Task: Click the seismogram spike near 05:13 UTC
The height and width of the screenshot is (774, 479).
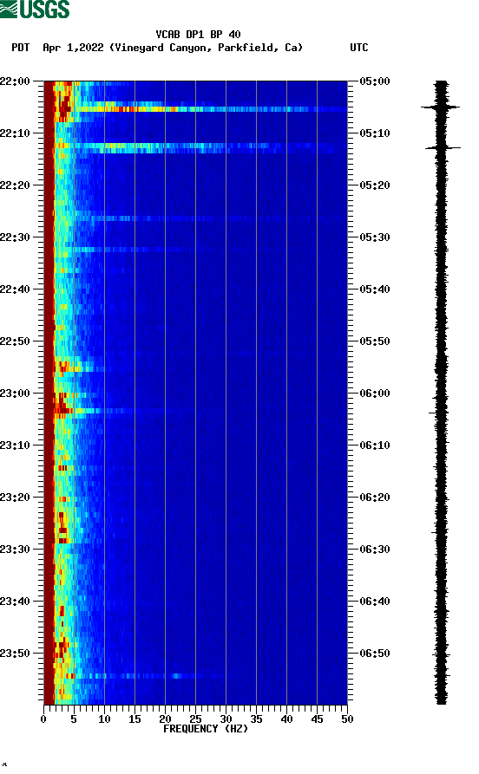Action: [x=443, y=147]
